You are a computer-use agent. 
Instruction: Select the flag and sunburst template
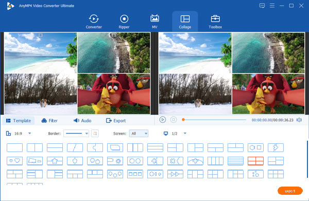coord(115,161)
